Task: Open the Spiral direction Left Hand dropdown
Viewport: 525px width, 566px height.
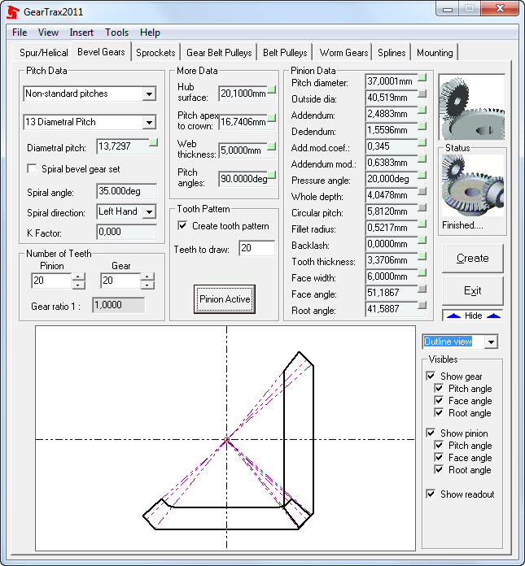Action: click(149, 211)
